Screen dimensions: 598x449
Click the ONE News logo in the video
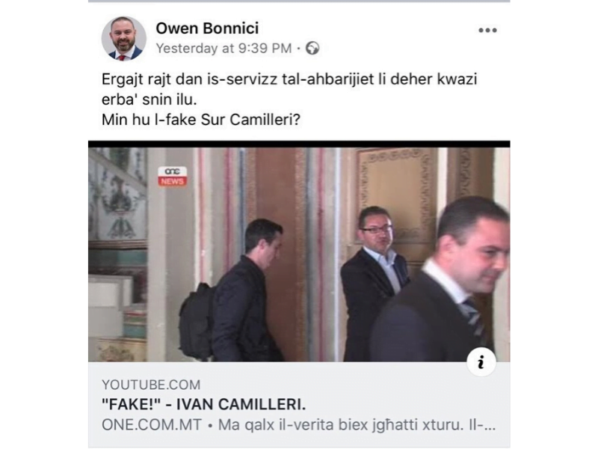coord(173,177)
